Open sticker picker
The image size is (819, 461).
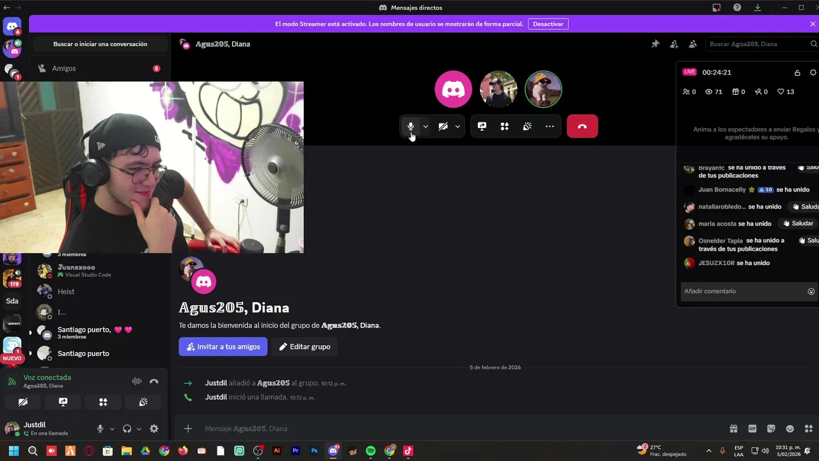pos(771,428)
